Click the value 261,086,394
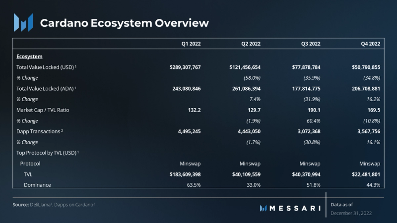Viewport: 397px width, 223px height. 246,89
